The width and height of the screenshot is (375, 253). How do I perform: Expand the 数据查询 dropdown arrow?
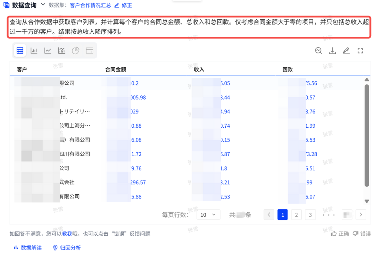click(43, 5)
